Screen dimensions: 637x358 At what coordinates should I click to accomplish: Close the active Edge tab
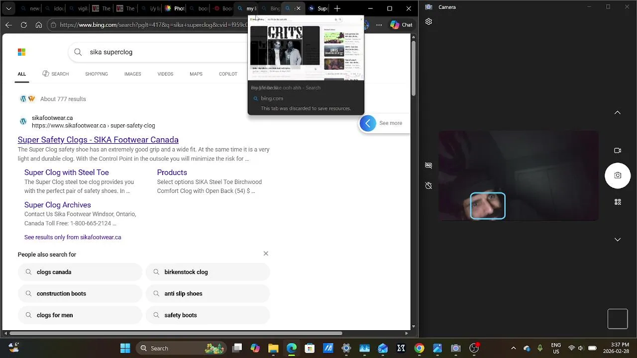point(298,8)
